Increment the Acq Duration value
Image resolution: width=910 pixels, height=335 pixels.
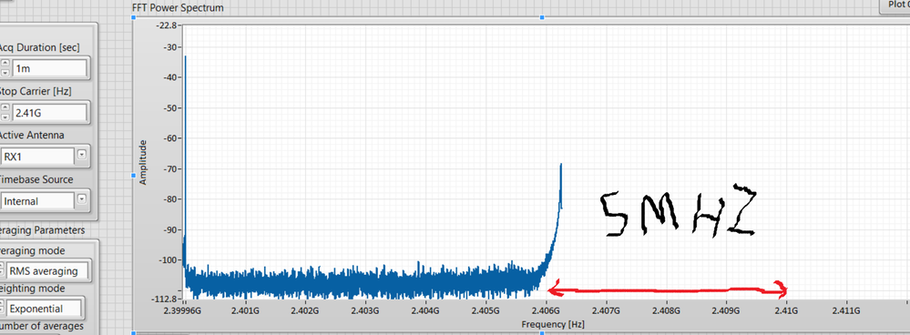pos(5,63)
